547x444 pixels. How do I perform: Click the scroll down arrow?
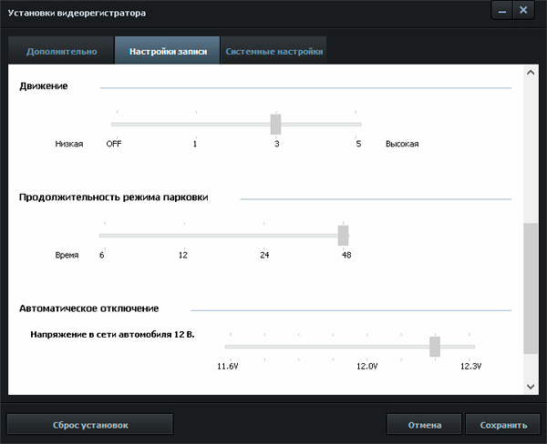[531, 387]
